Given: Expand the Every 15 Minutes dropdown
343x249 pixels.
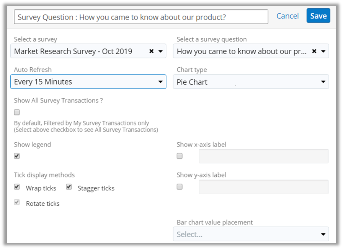Looking at the screenshot, I should point(88,82).
